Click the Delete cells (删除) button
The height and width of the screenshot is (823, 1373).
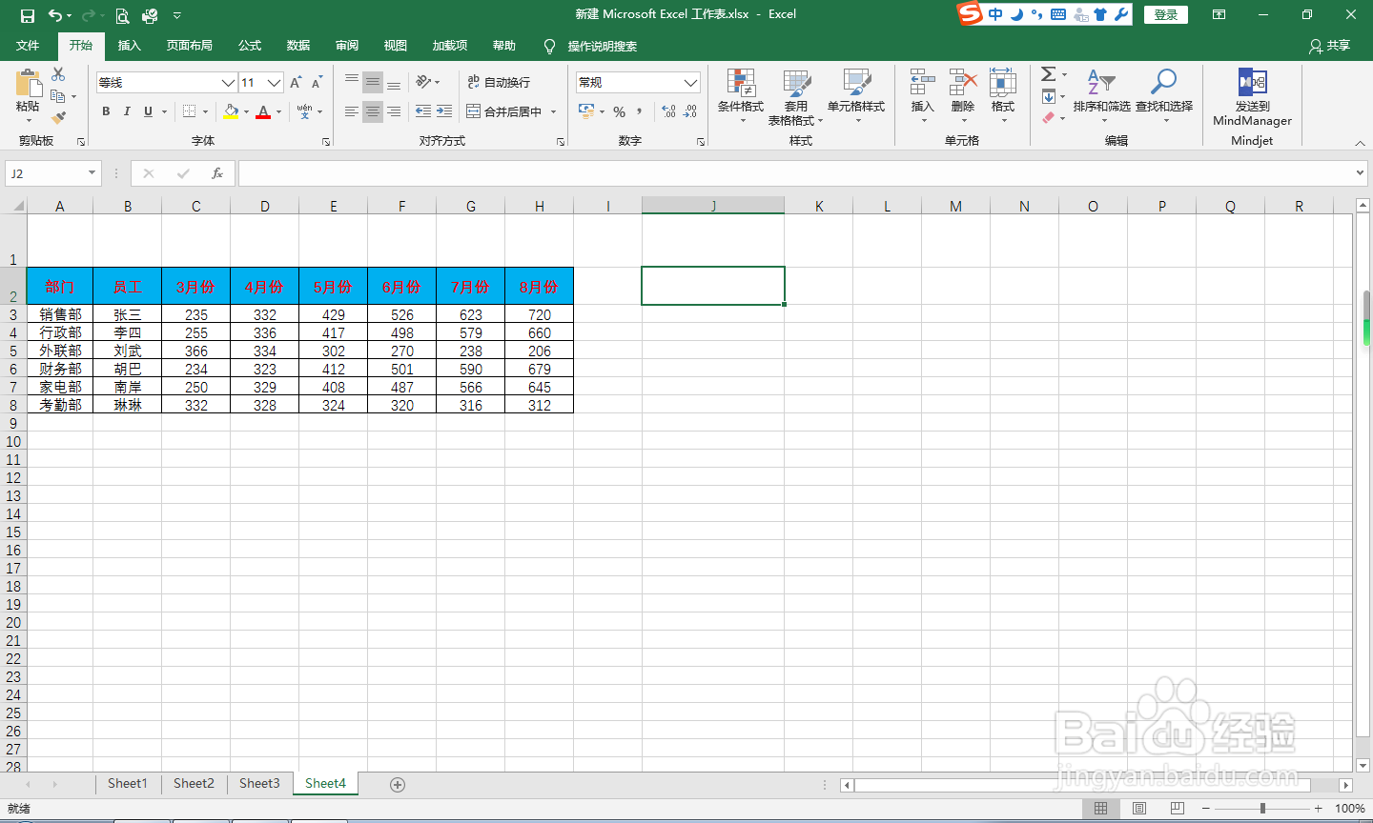point(963,96)
